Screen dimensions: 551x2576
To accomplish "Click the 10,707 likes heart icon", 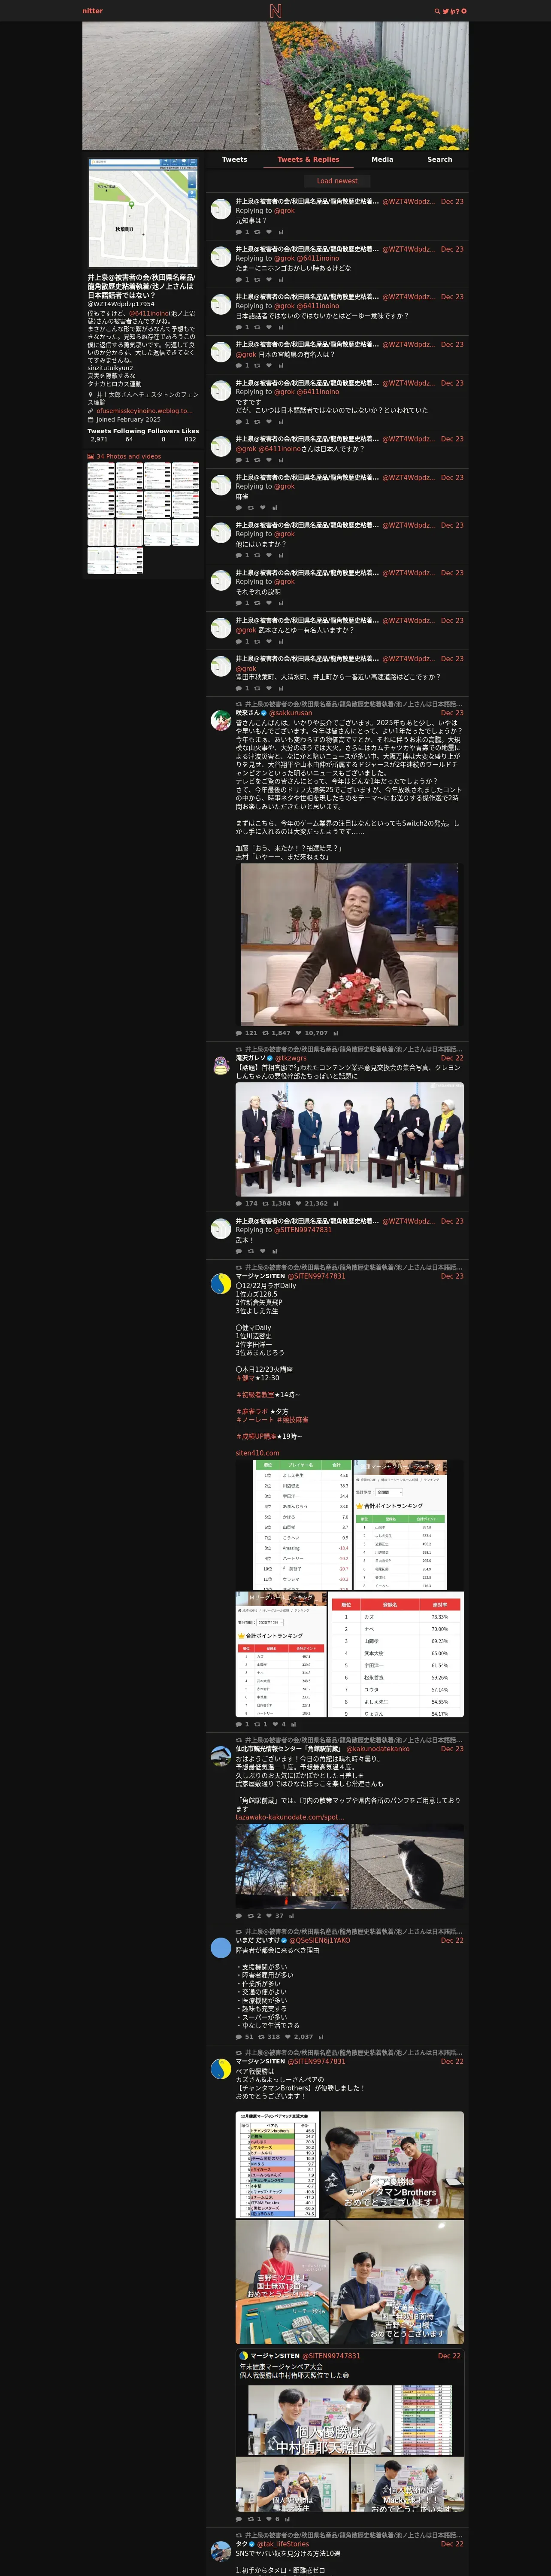I will point(298,1033).
